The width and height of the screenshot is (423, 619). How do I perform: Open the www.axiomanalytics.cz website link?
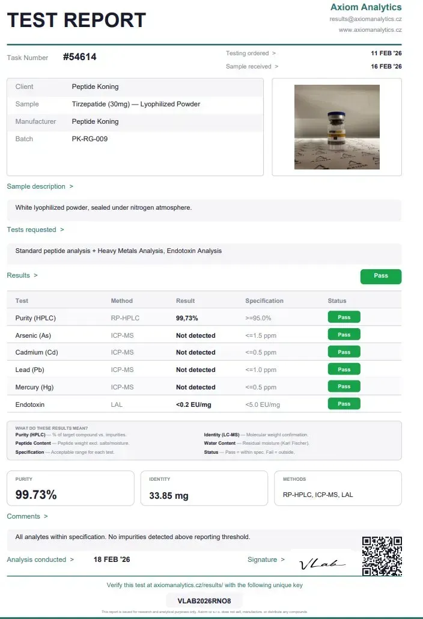[370, 29]
